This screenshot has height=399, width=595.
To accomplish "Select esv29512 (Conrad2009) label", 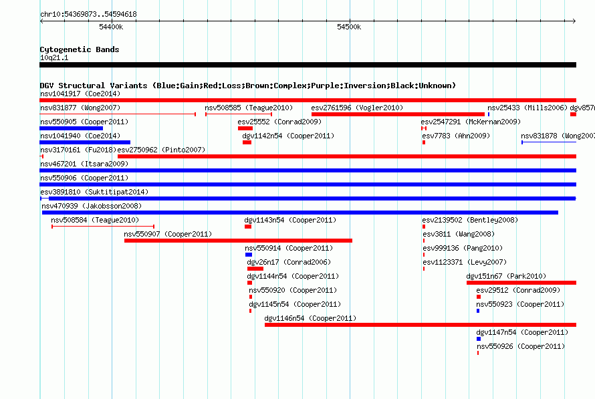I will (x=518, y=290).
